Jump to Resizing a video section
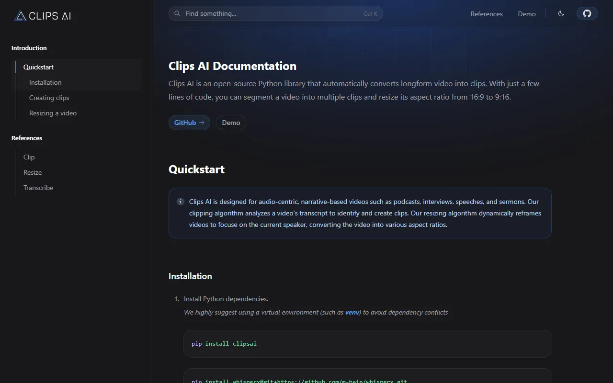The height and width of the screenshot is (383, 613). pos(53,113)
